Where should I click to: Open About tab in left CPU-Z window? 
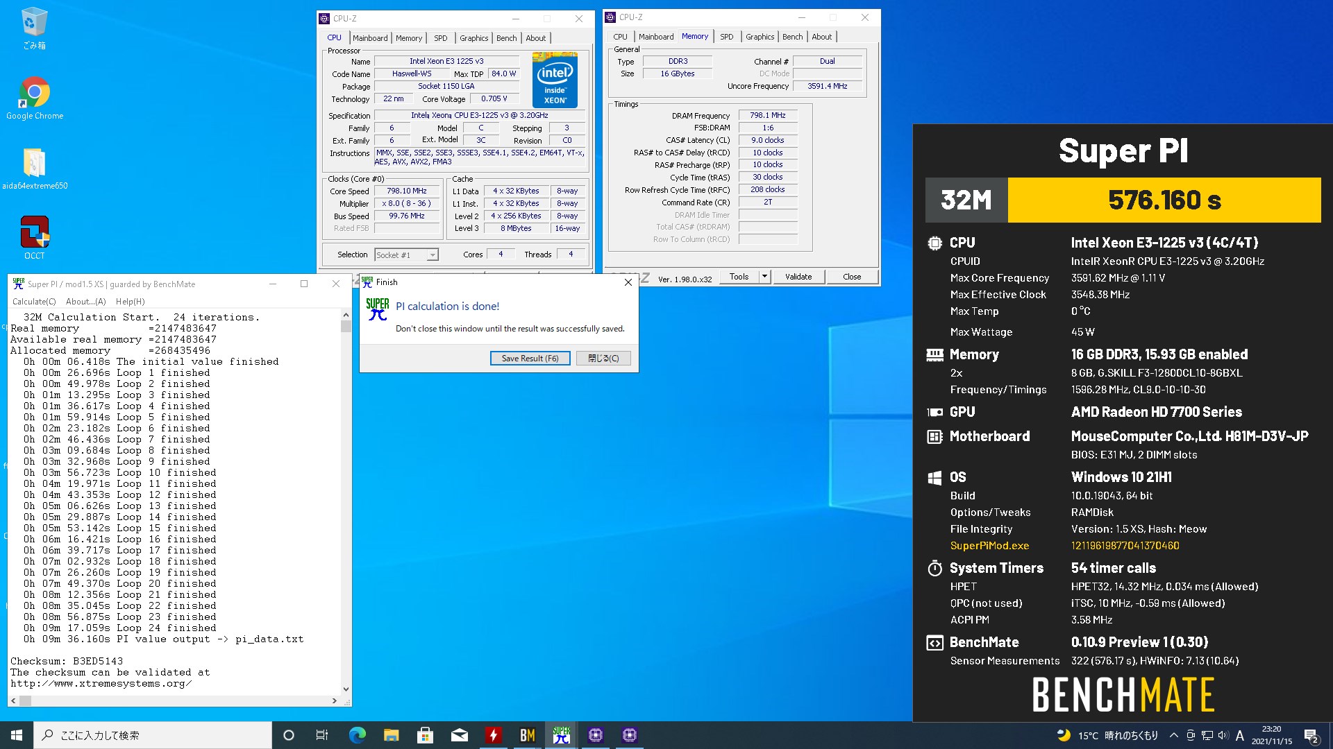point(535,38)
